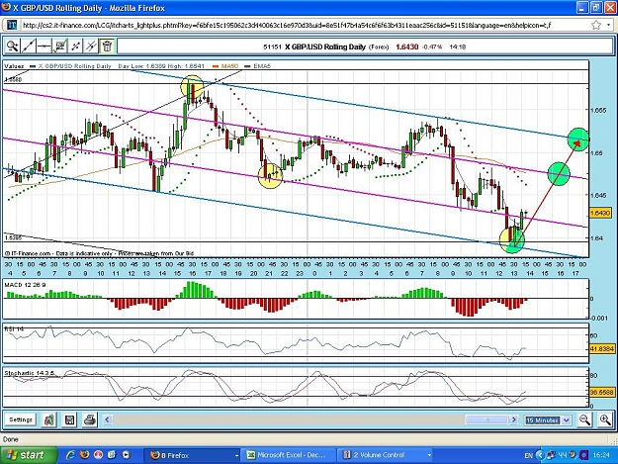
Task: Click the current price 1.6430 in header
Action: coord(406,46)
